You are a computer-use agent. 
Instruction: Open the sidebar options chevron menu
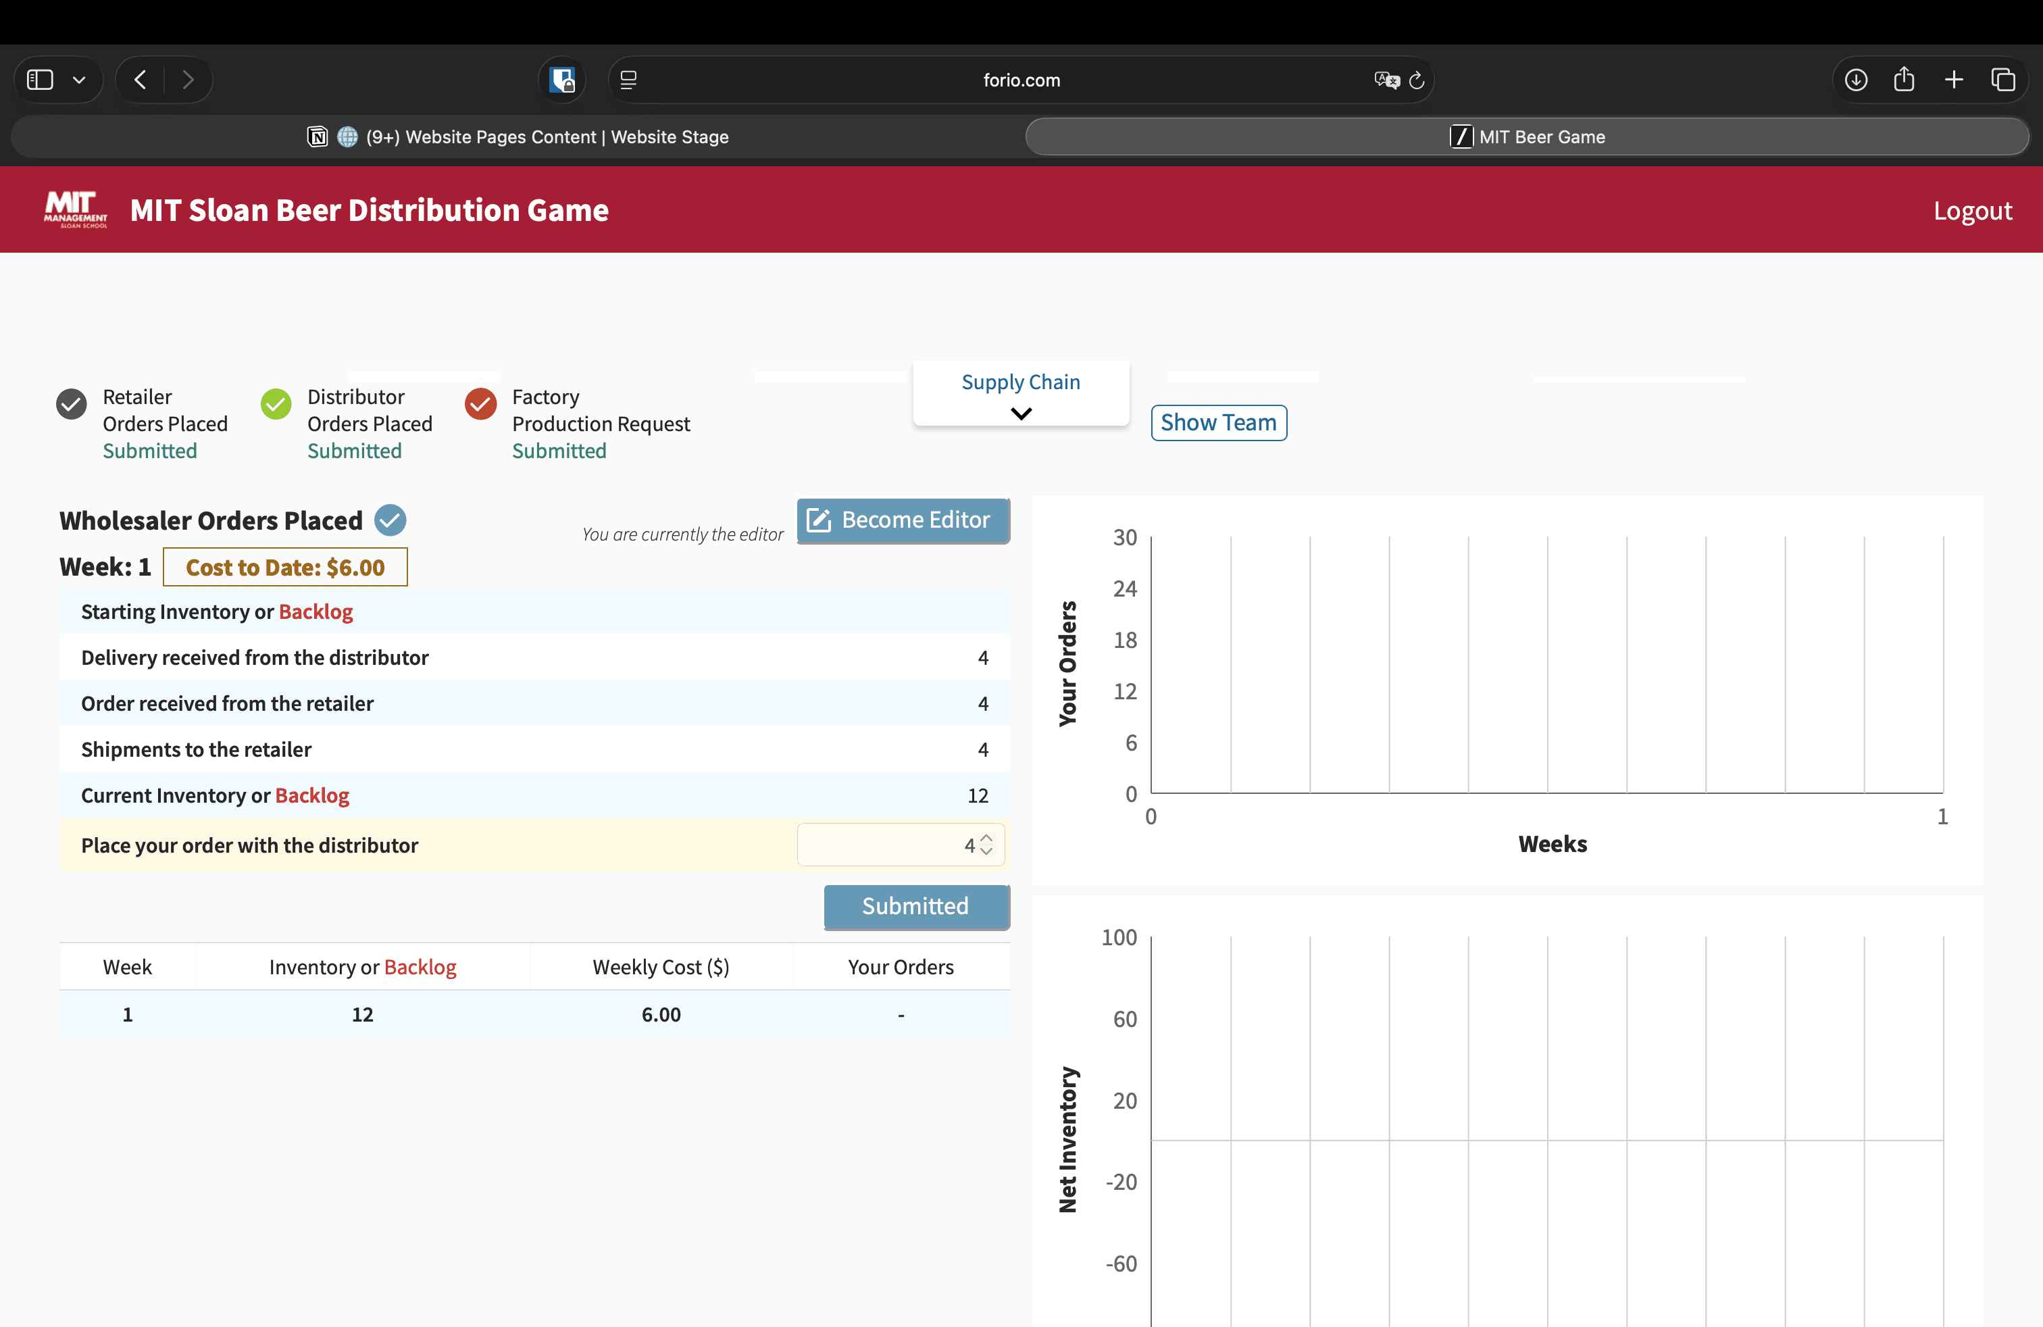pos(79,80)
